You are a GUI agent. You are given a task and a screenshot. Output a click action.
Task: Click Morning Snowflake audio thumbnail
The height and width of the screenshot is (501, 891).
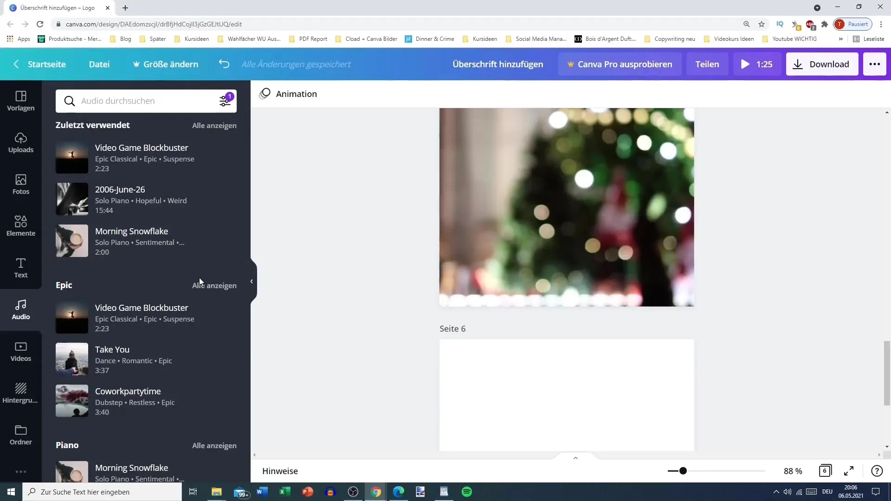coord(71,240)
